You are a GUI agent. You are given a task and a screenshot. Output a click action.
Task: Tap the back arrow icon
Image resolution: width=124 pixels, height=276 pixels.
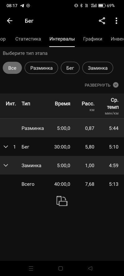(x=10, y=21)
